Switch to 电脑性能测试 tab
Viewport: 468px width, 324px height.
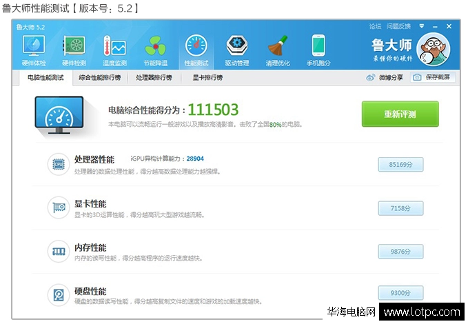(45, 78)
